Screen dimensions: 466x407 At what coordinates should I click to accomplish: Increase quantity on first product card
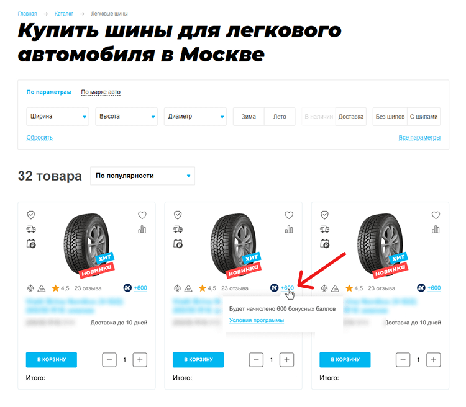(140, 360)
